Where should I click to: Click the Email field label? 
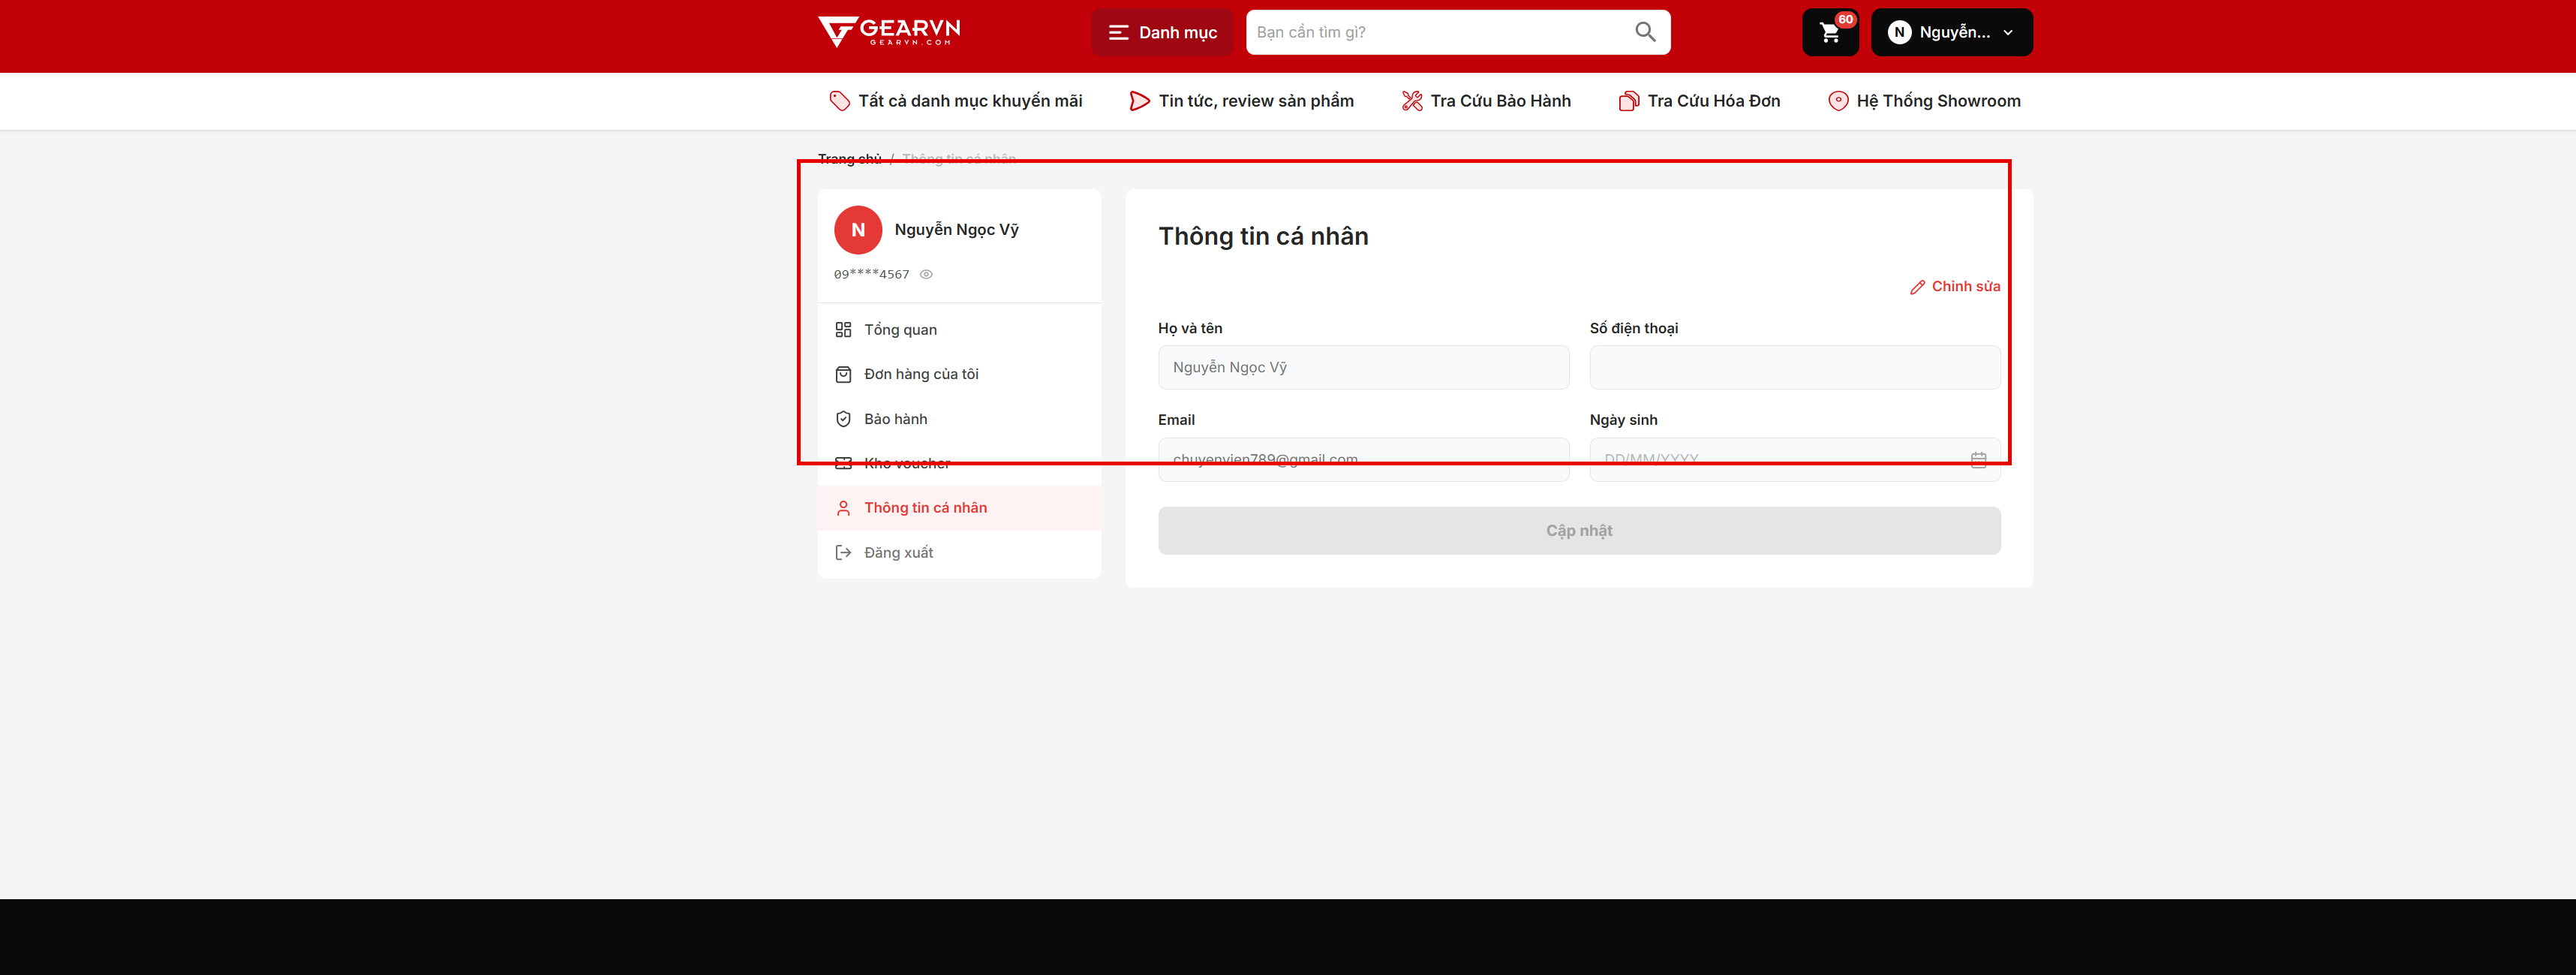click(1176, 420)
